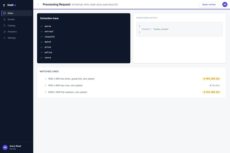Select the M10 hex bolts matched line

(132, 79)
